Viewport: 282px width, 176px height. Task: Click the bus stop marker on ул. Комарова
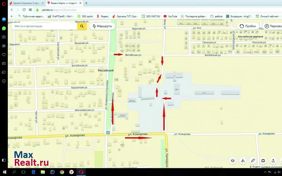pos(108,133)
